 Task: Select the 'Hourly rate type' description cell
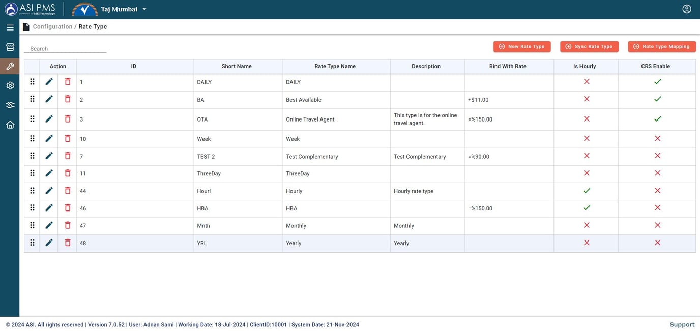click(427, 191)
